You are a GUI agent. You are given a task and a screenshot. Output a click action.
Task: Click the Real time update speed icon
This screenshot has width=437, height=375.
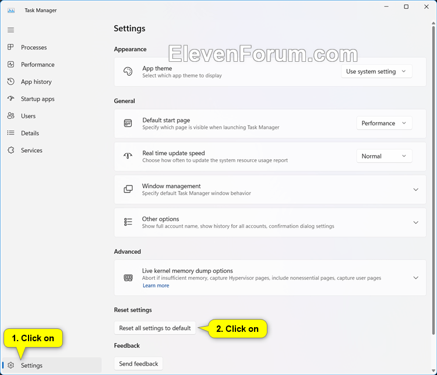[128, 156]
